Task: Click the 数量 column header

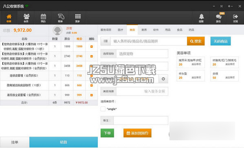Action: (55, 39)
